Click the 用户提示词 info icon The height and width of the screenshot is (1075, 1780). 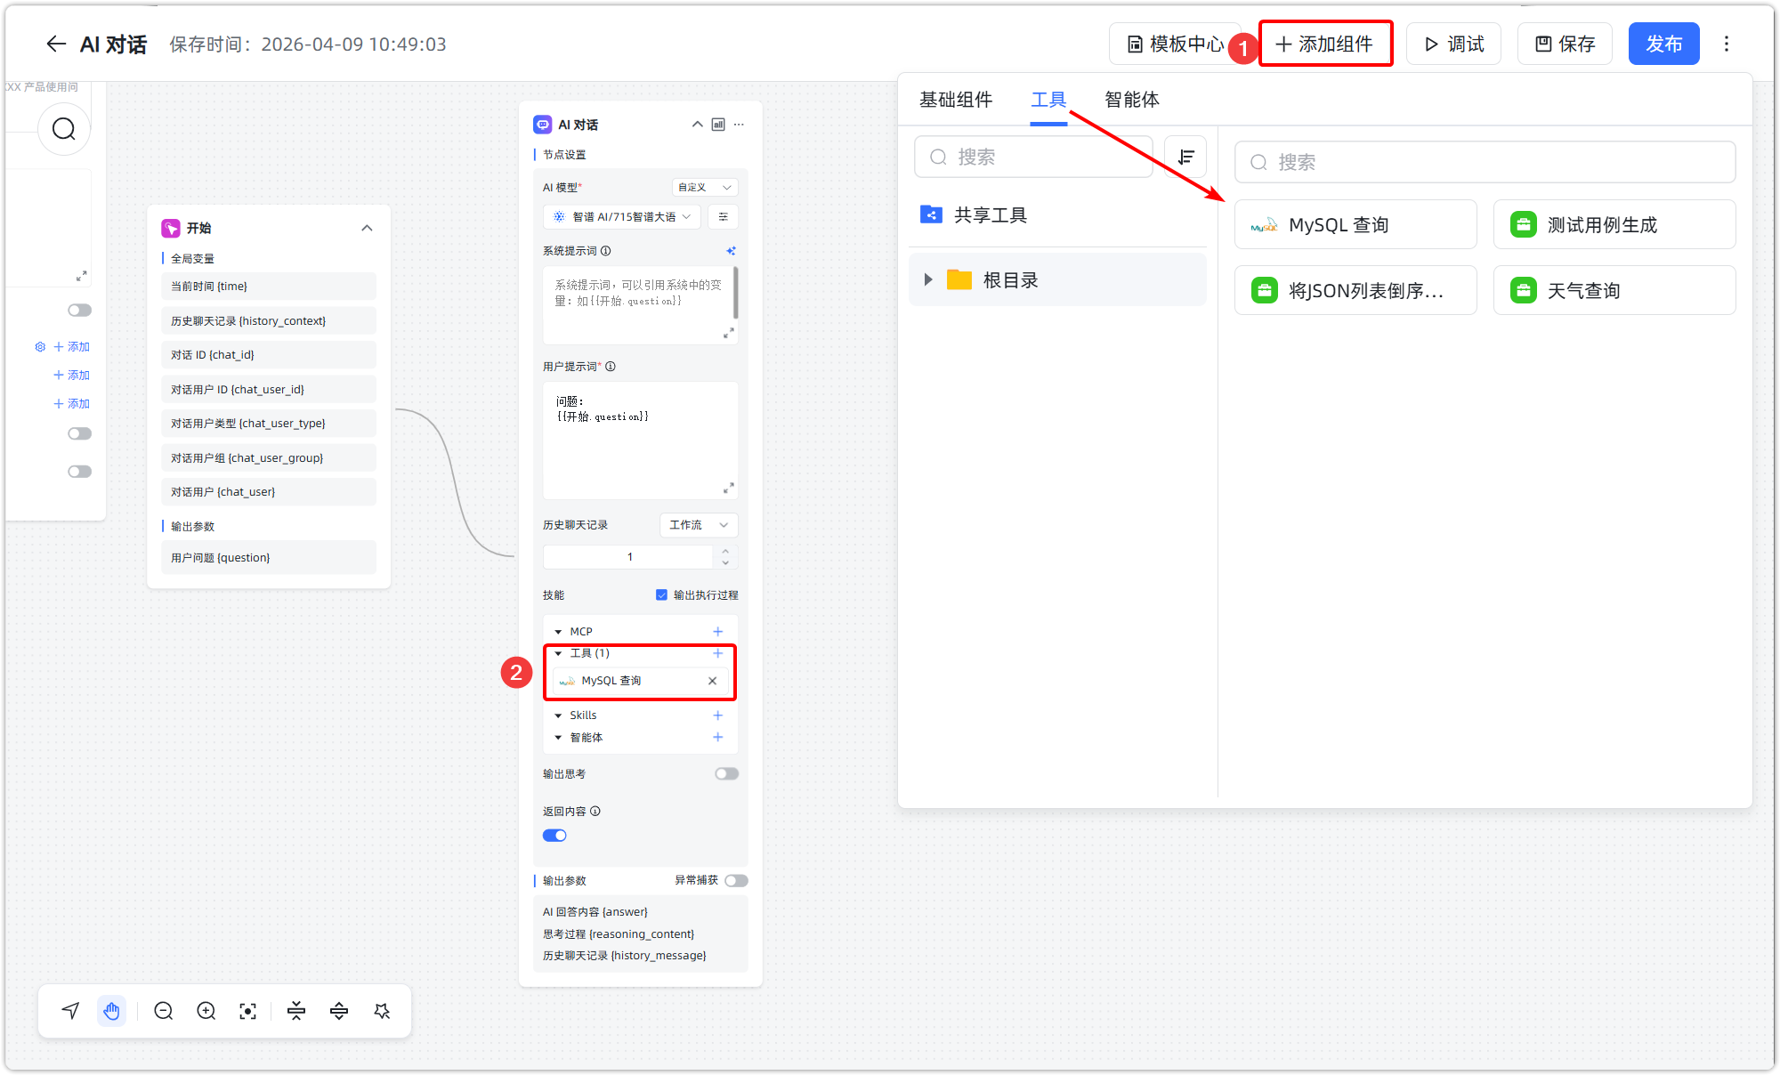(x=611, y=367)
